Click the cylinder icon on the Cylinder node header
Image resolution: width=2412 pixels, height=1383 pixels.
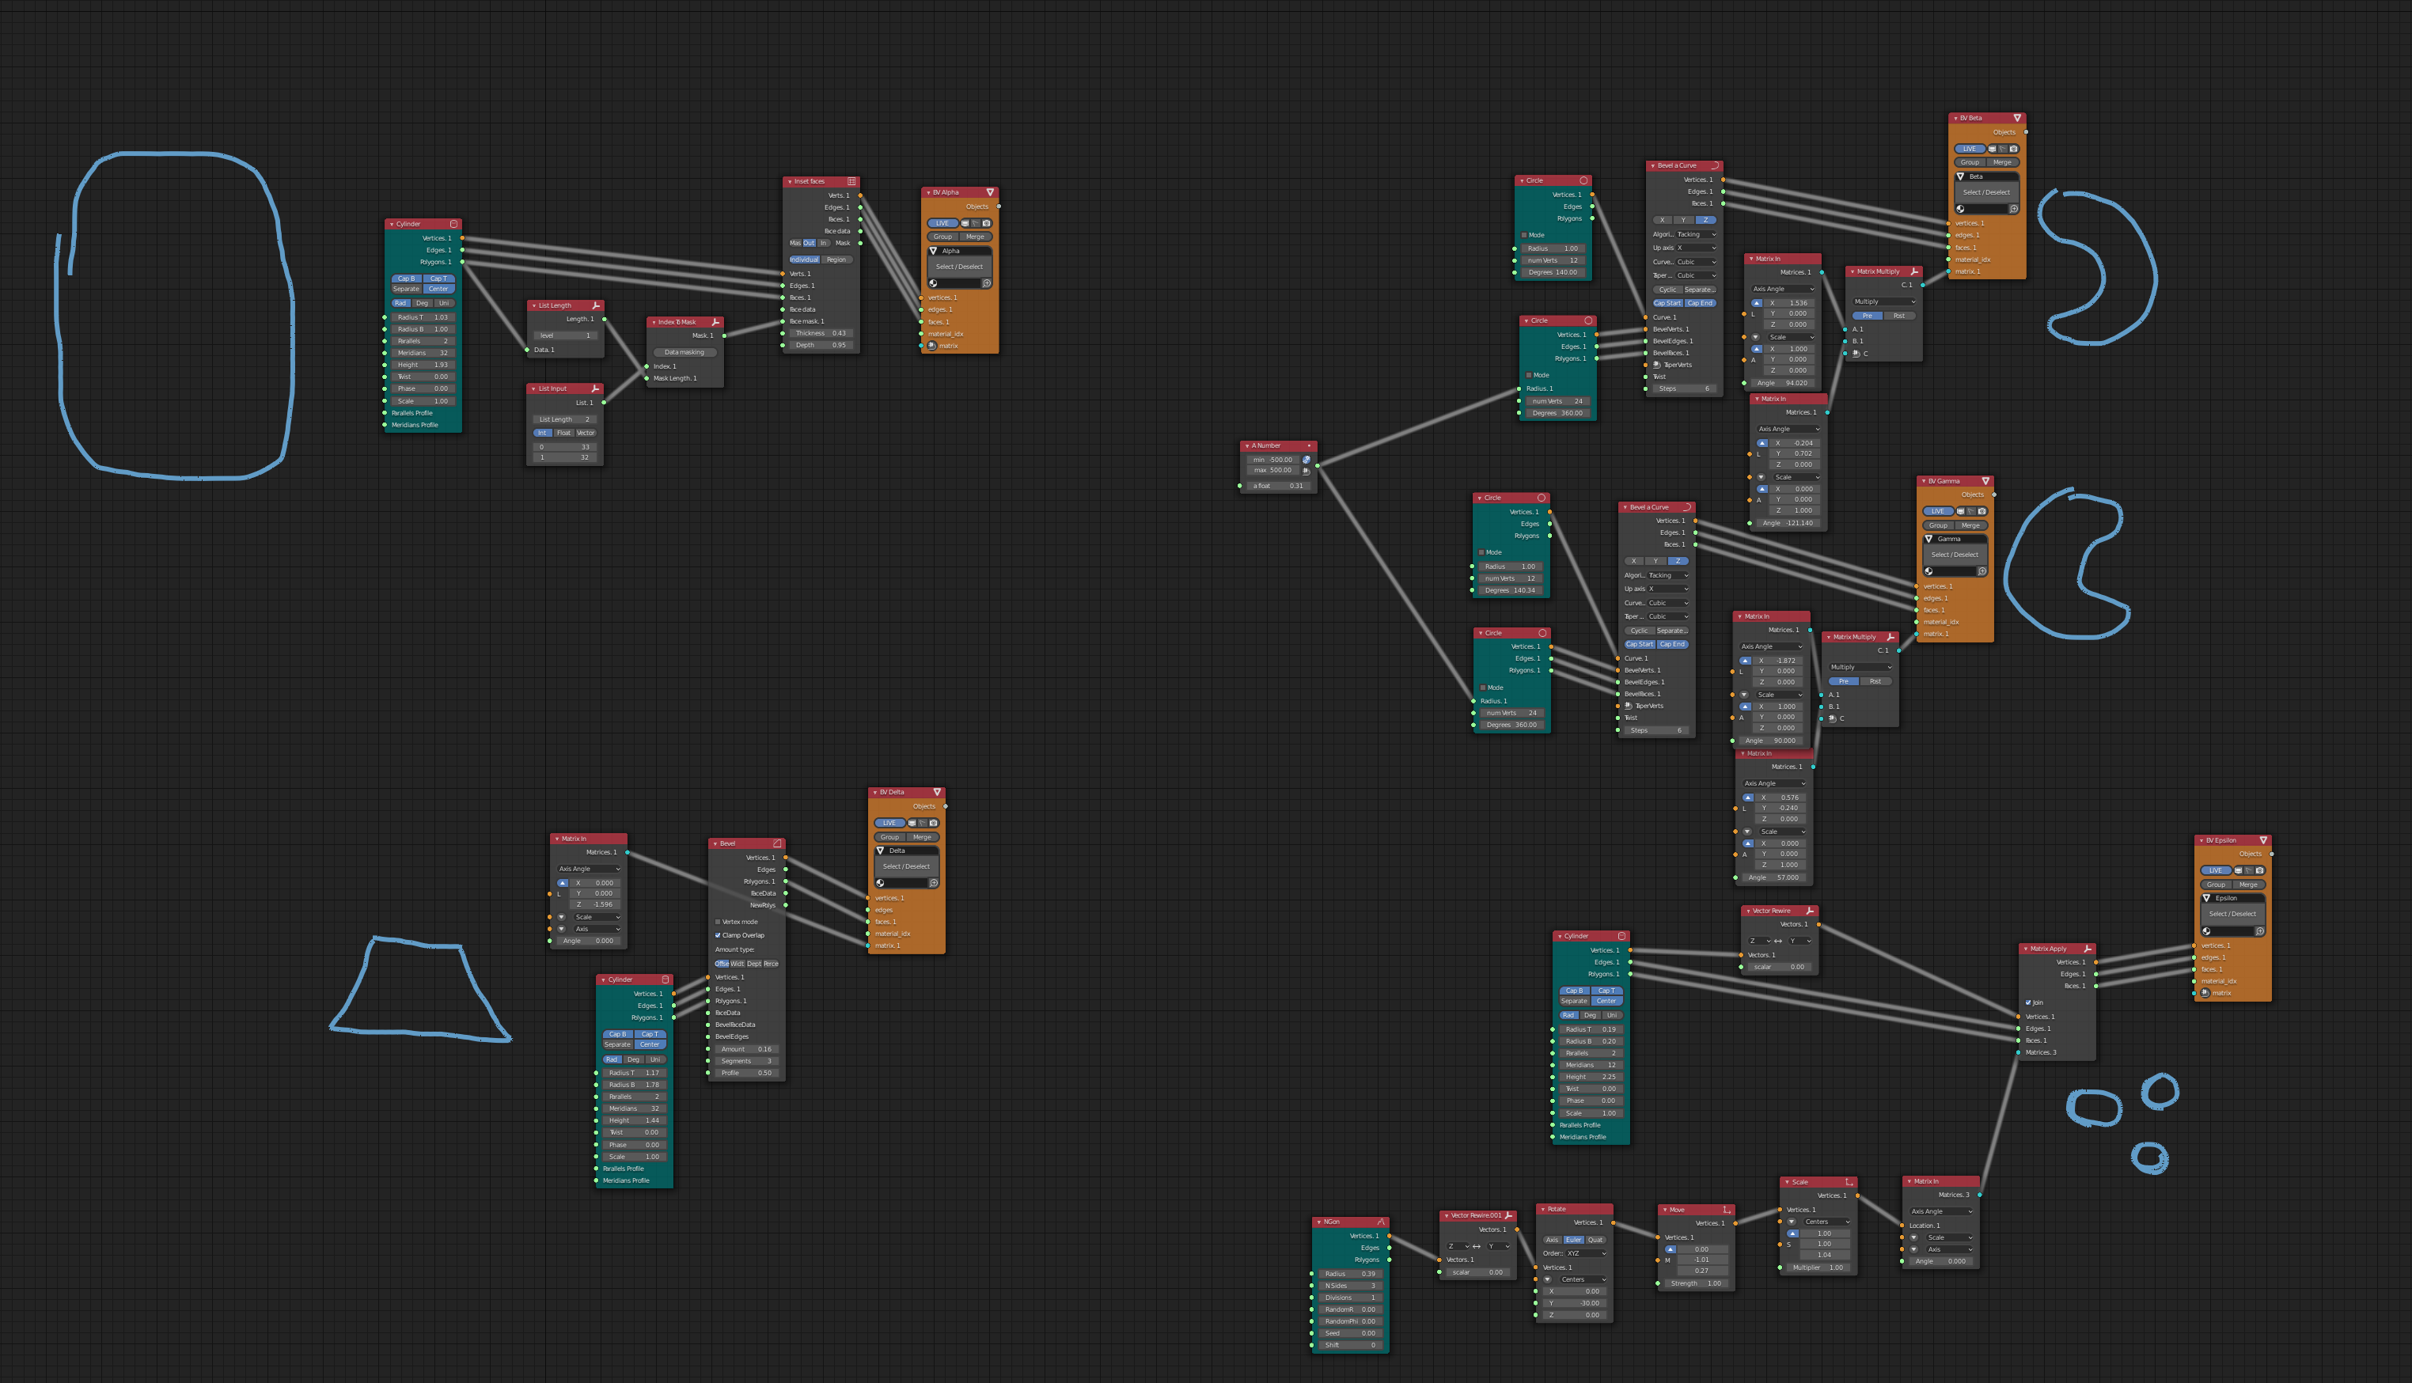pos(454,224)
